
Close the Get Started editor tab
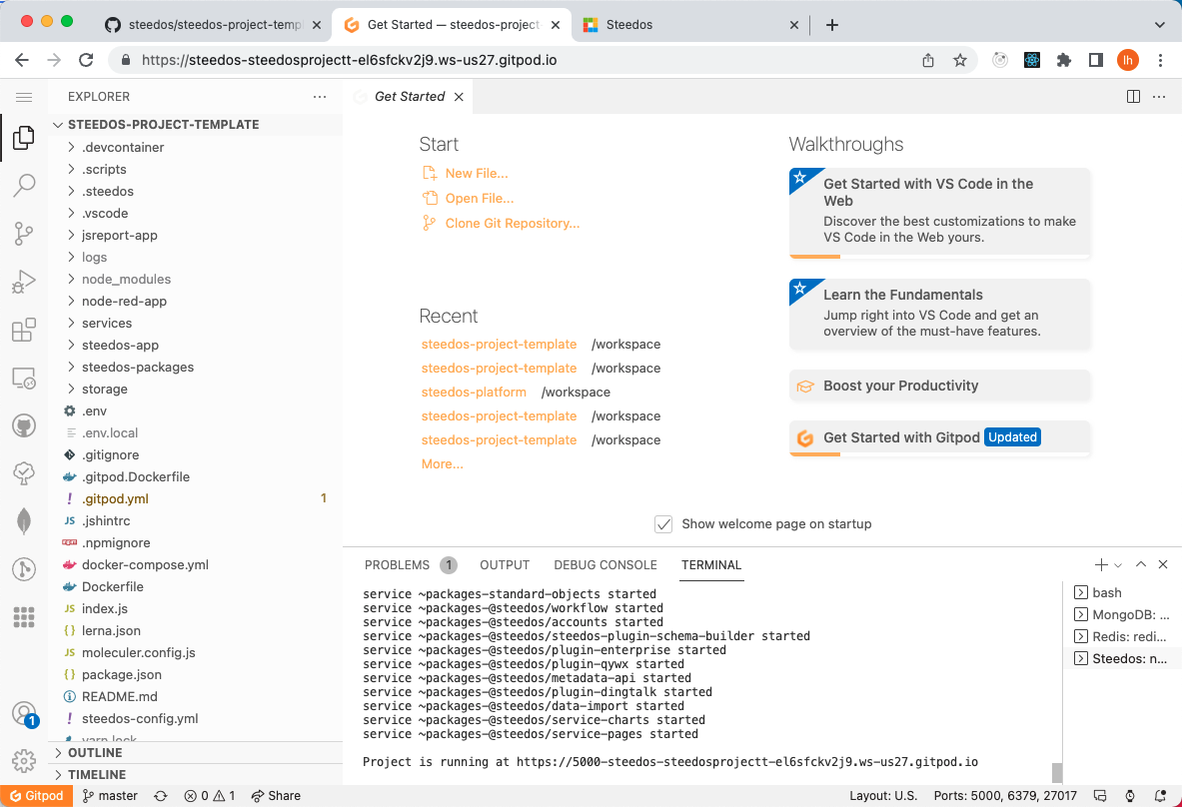pos(459,97)
